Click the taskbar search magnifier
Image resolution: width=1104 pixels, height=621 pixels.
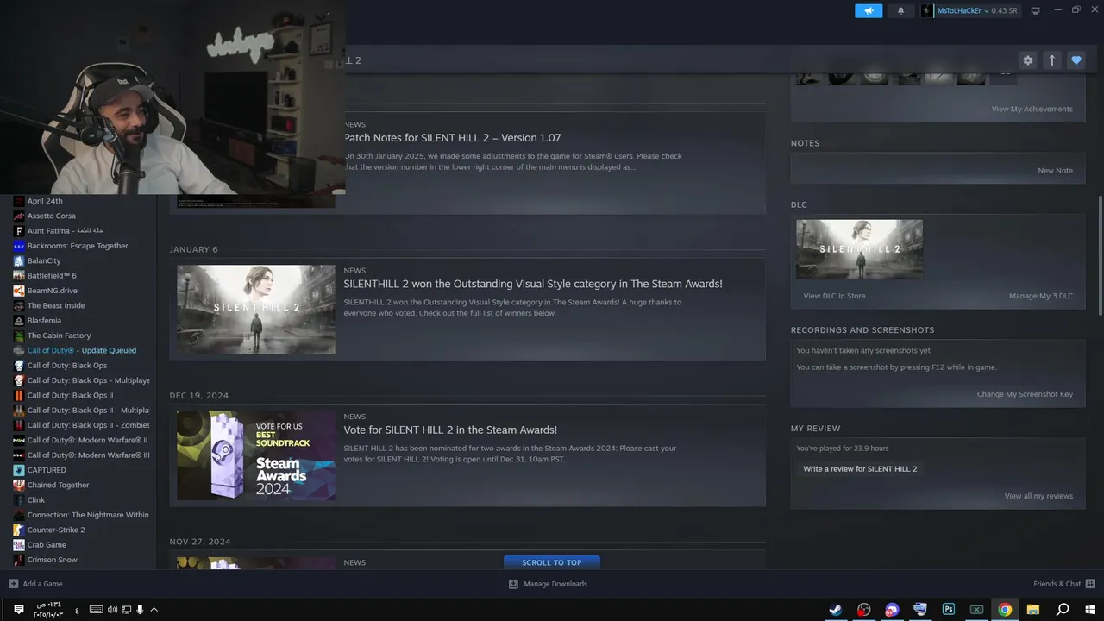coord(1063,610)
